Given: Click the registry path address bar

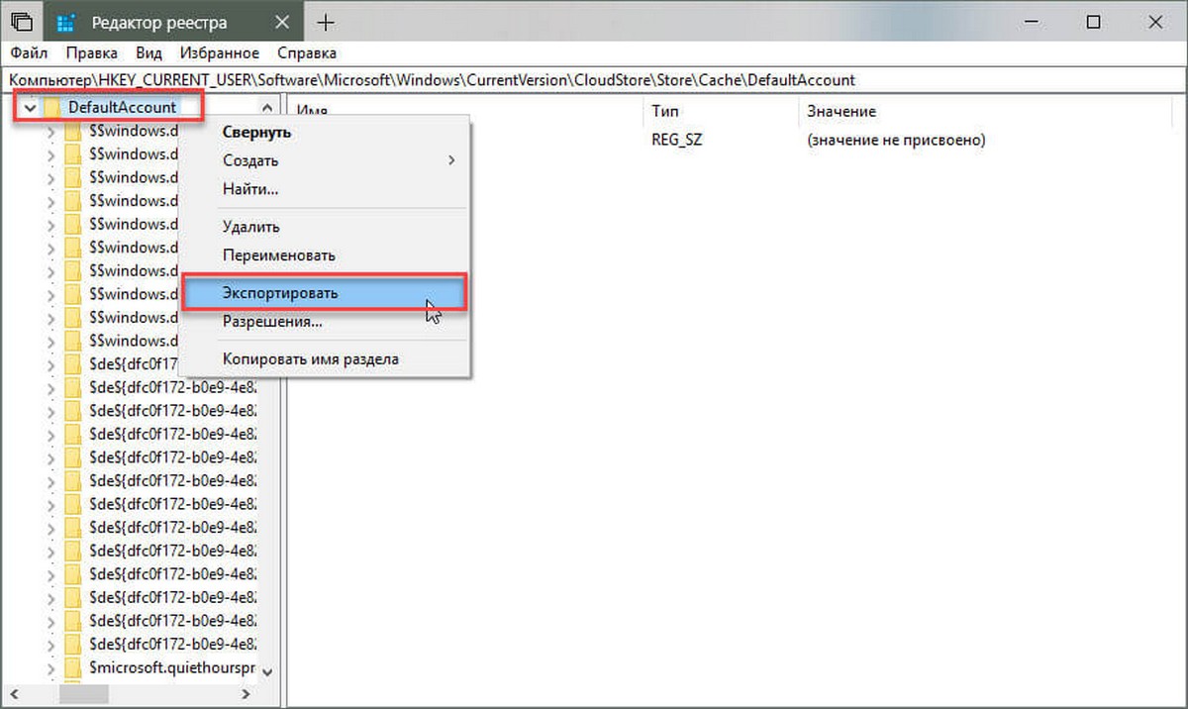Looking at the screenshot, I should (x=594, y=79).
